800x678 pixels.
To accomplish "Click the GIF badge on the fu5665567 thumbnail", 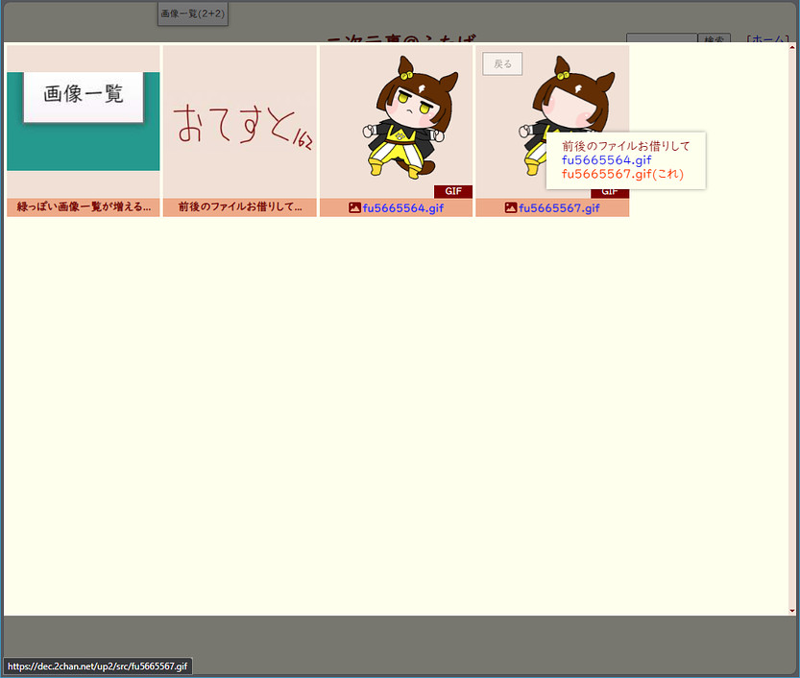I will (x=609, y=192).
